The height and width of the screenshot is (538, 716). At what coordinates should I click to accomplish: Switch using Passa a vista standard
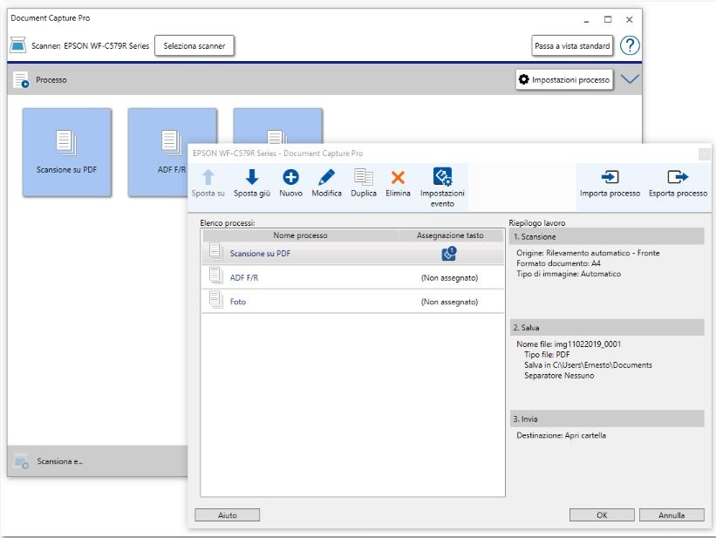(572, 45)
